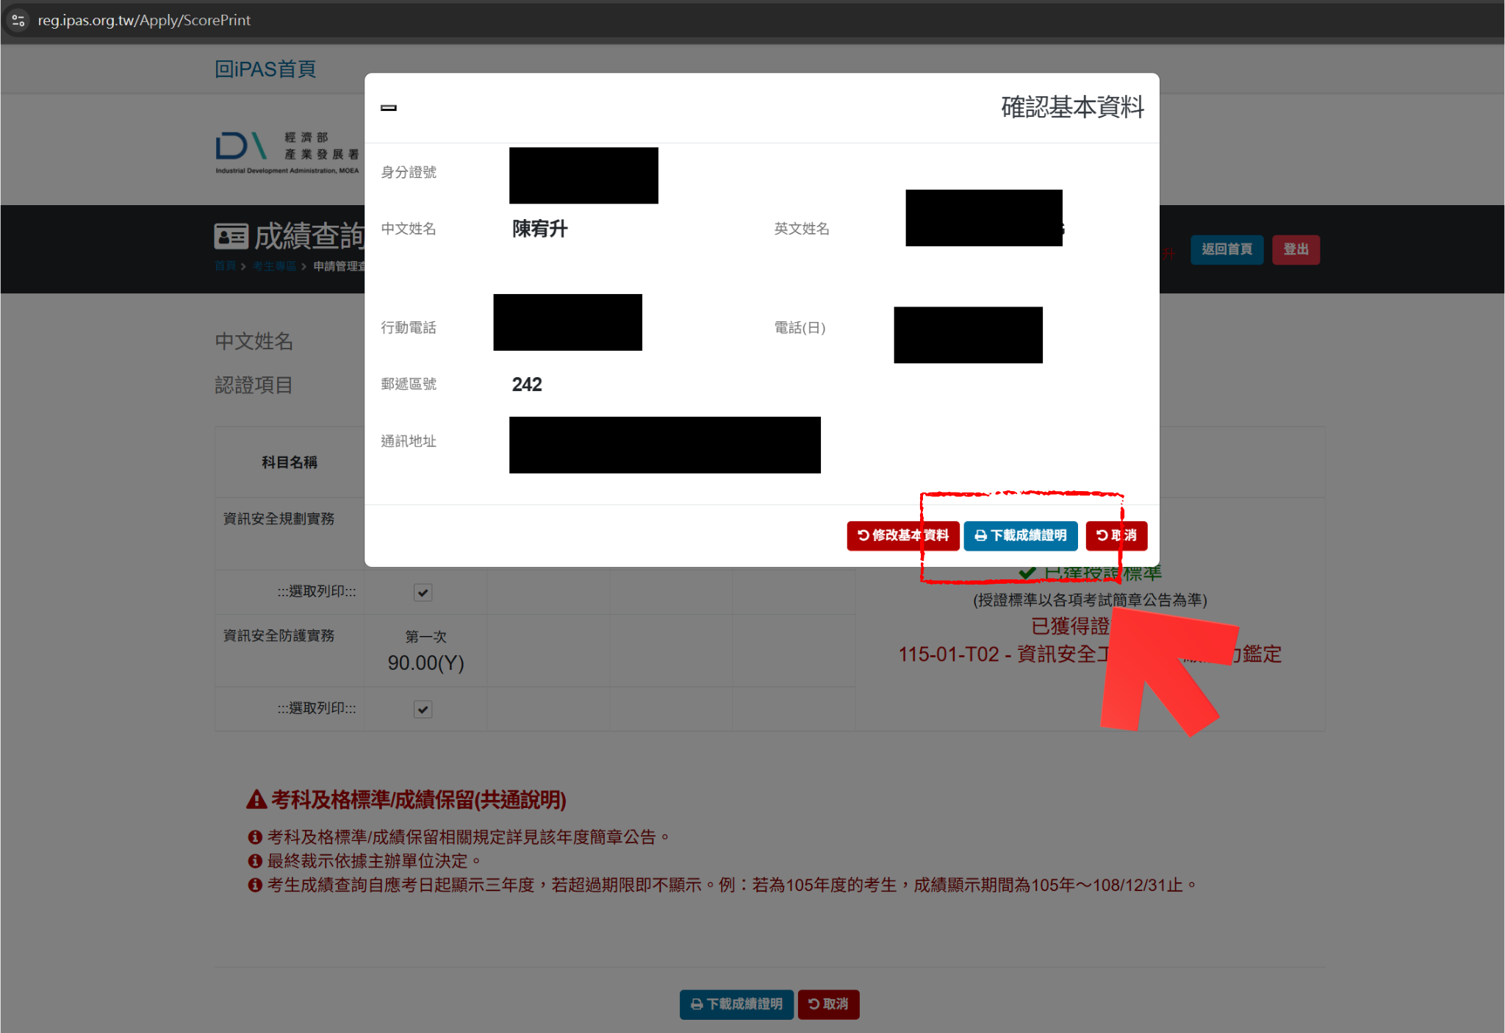
Task: Click the site info icon in address bar
Action: [x=18, y=20]
